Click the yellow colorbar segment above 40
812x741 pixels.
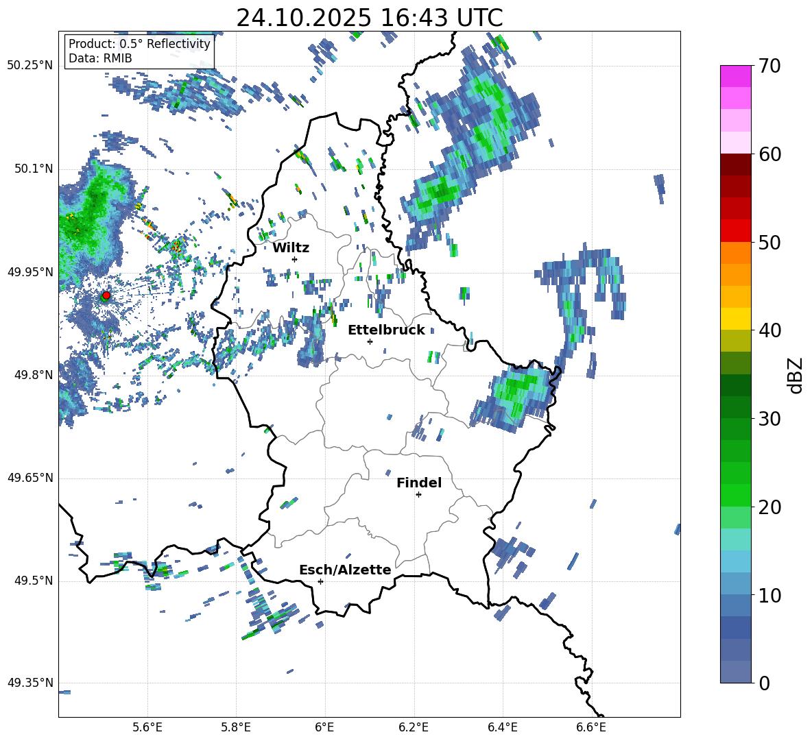coord(736,319)
